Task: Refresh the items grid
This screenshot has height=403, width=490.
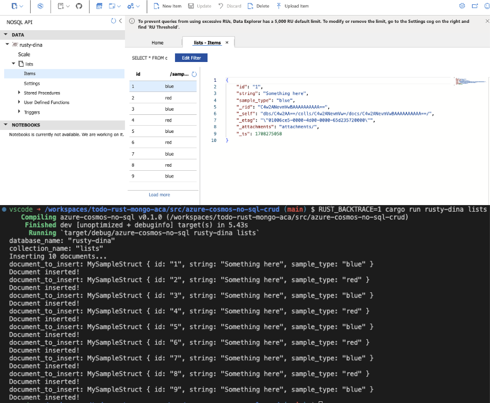Action: click(x=194, y=75)
